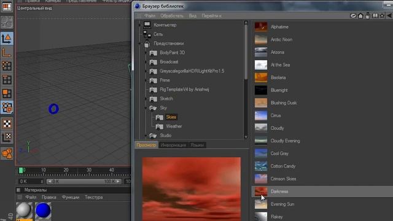This screenshot has height=221, width=393.
Task: Open the Обработать menu in the browser
Action: [x=172, y=16]
